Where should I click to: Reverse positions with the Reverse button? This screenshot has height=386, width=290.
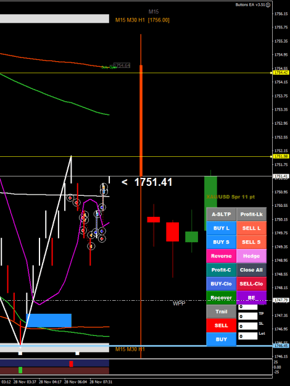tap(221, 256)
